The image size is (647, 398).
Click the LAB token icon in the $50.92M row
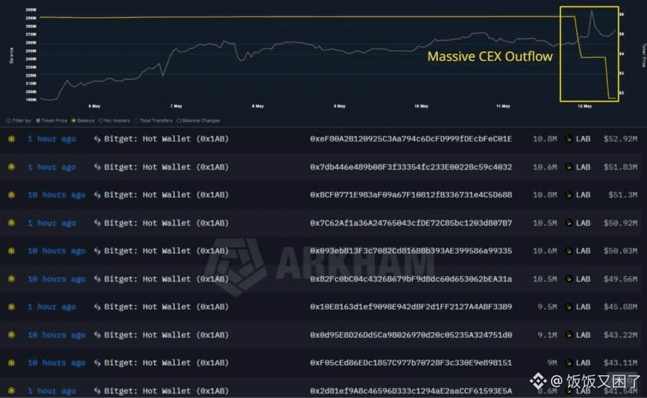pyautogui.click(x=569, y=223)
